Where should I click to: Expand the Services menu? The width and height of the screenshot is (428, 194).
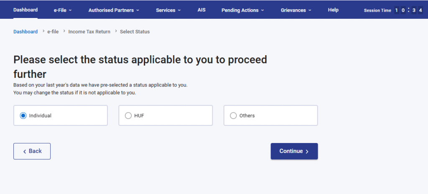tap(168, 10)
